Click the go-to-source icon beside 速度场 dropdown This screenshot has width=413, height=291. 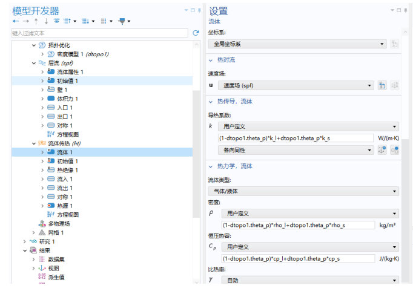pyautogui.click(x=382, y=85)
